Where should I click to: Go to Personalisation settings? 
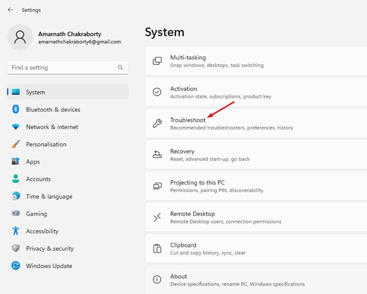46,144
